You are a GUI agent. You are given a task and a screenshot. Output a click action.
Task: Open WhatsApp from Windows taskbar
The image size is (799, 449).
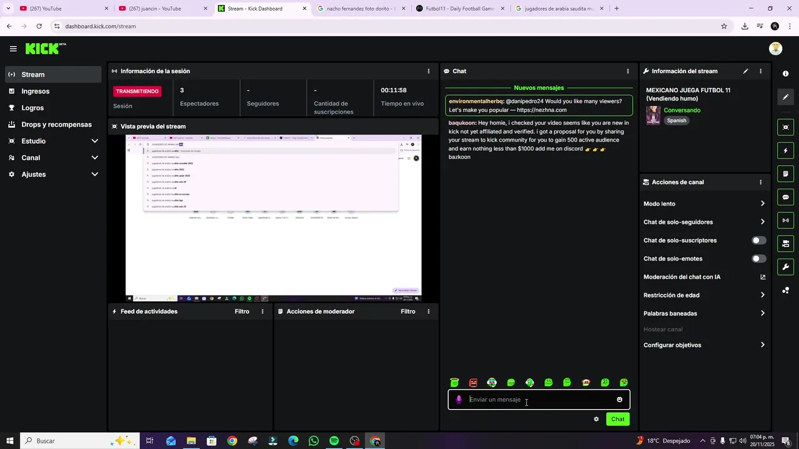[313, 441]
